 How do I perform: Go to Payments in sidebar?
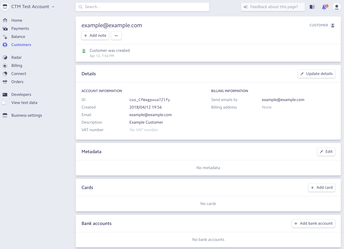20,28
